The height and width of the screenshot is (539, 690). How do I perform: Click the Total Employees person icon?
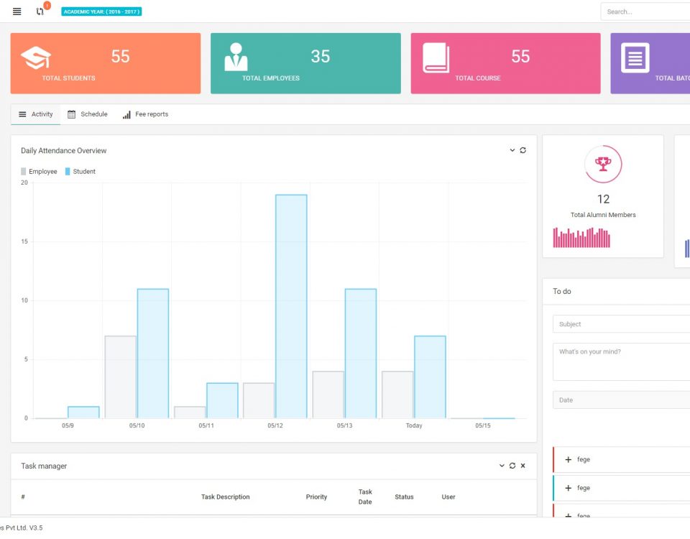[x=235, y=57]
